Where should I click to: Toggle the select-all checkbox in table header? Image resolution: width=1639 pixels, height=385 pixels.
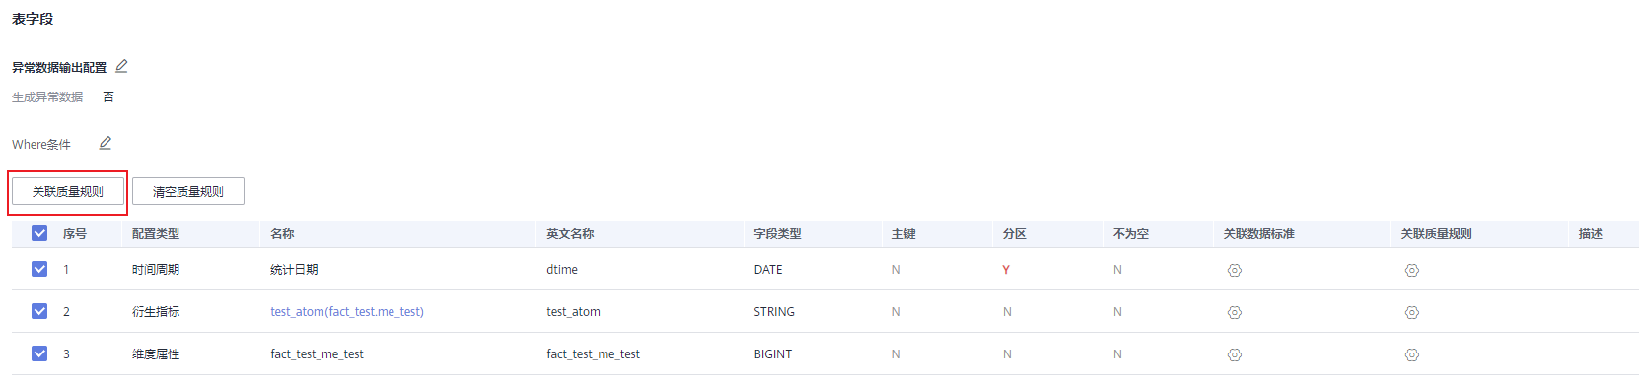point(39,233)
